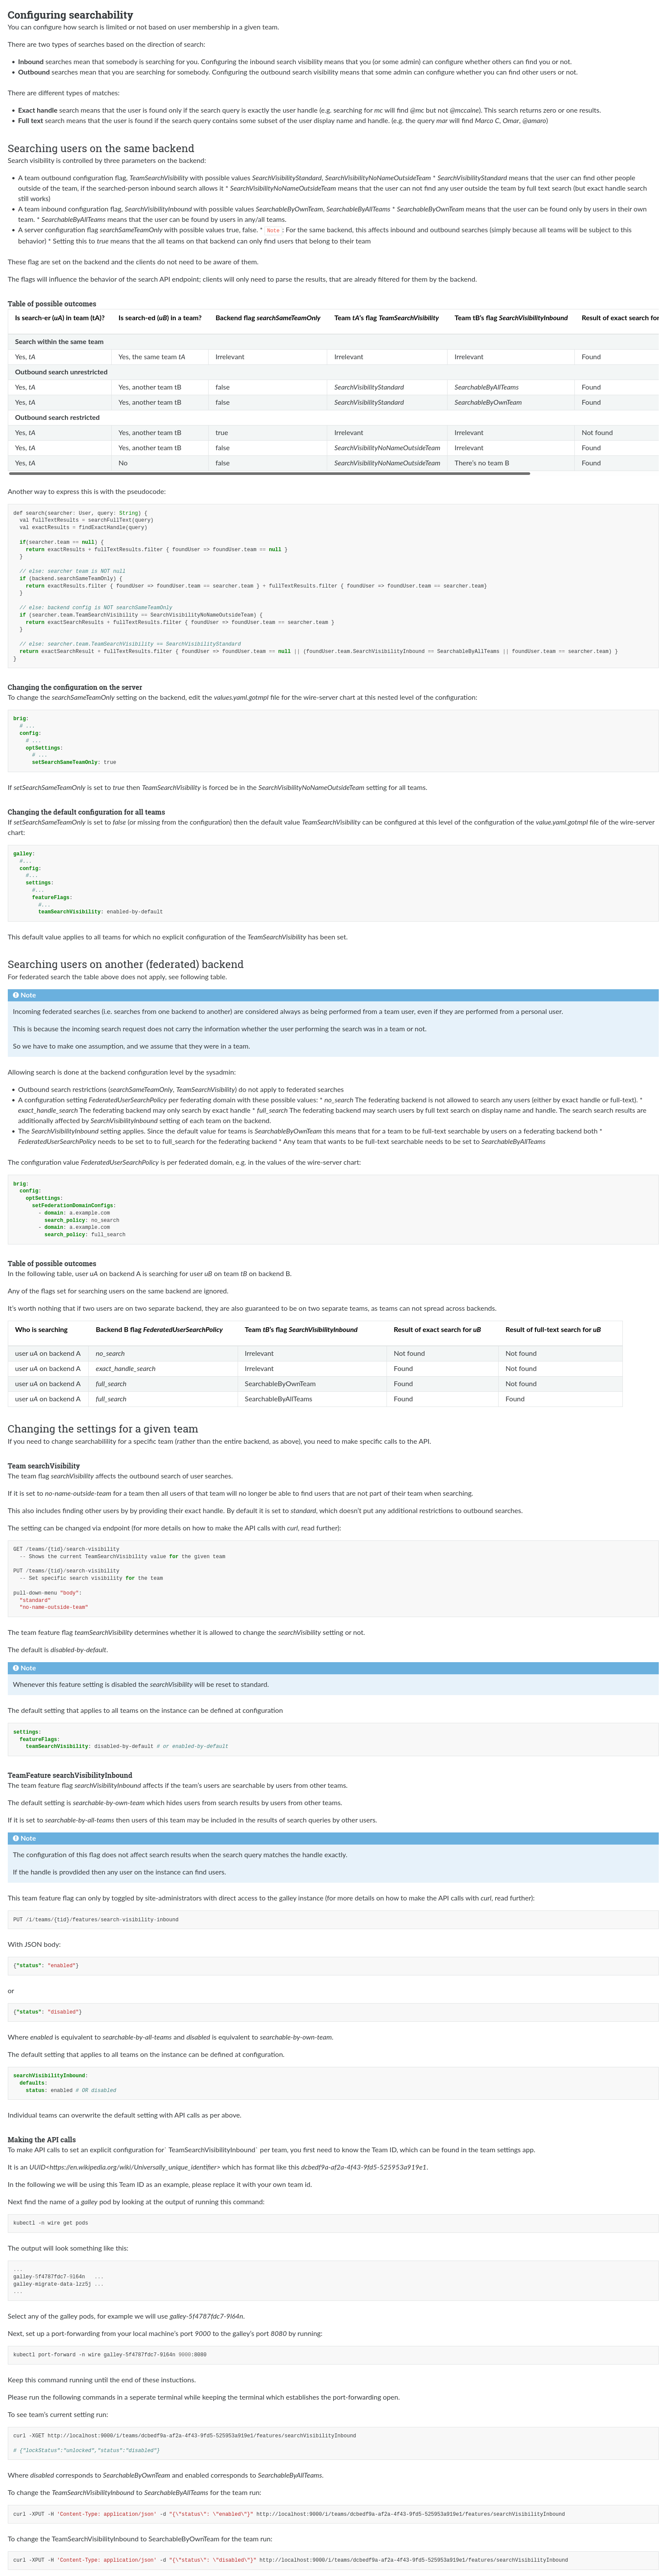
Task: Click 'Searching users on the same backend' heading
Action: click(x=101, y=148)
